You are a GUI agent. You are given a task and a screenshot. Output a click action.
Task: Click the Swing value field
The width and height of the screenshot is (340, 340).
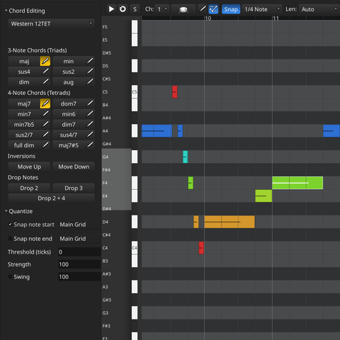click(x=79, y=277)
